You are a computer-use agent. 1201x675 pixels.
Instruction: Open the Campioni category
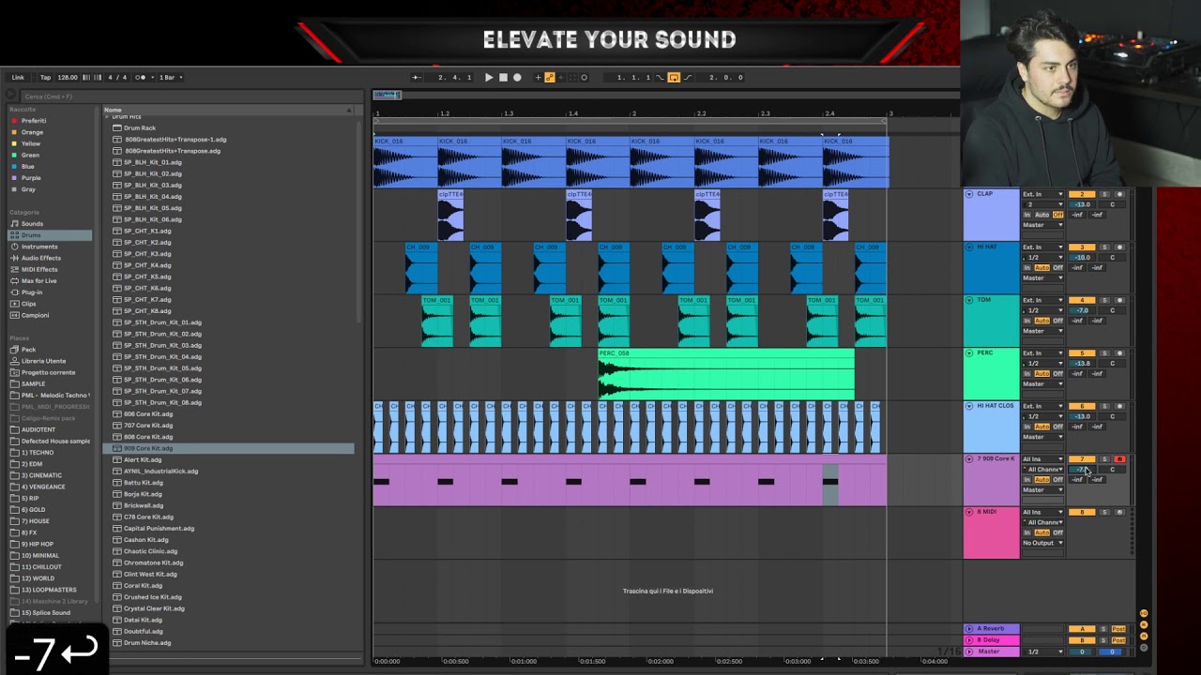pos(36,315)
